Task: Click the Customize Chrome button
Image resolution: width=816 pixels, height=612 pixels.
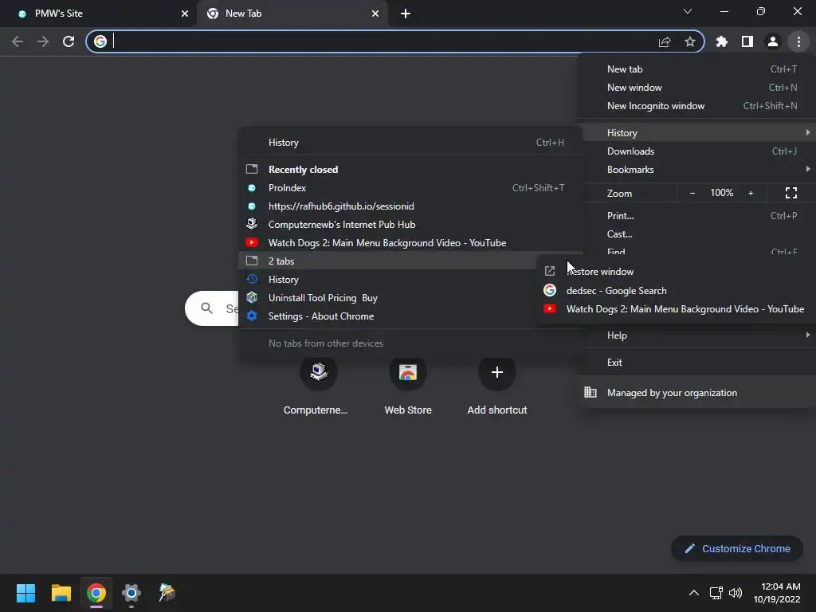Action: [737, 548]
